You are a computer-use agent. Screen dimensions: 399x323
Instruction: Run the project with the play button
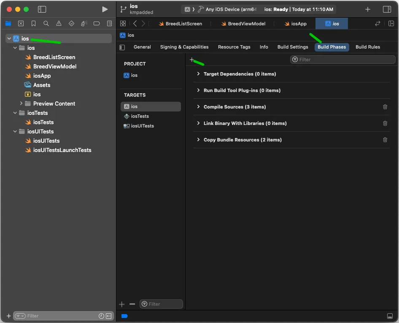105,9
